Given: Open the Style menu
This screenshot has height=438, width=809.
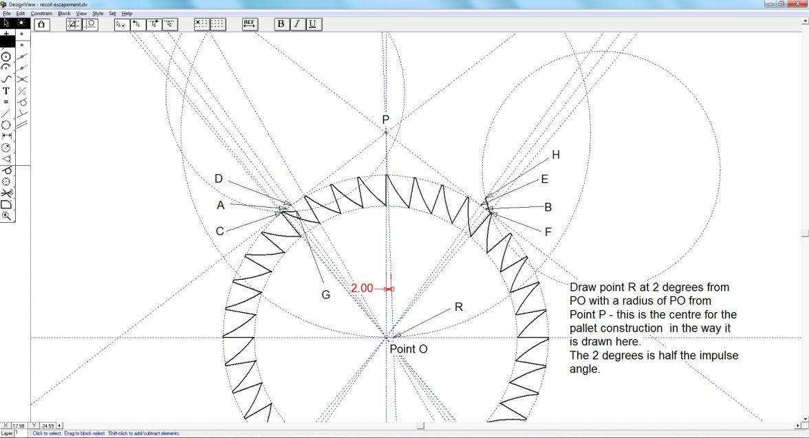Looking at the screenshot, I should 98,13.
